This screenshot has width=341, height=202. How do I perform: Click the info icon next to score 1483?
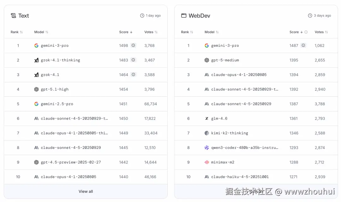(x=133, y=60)
